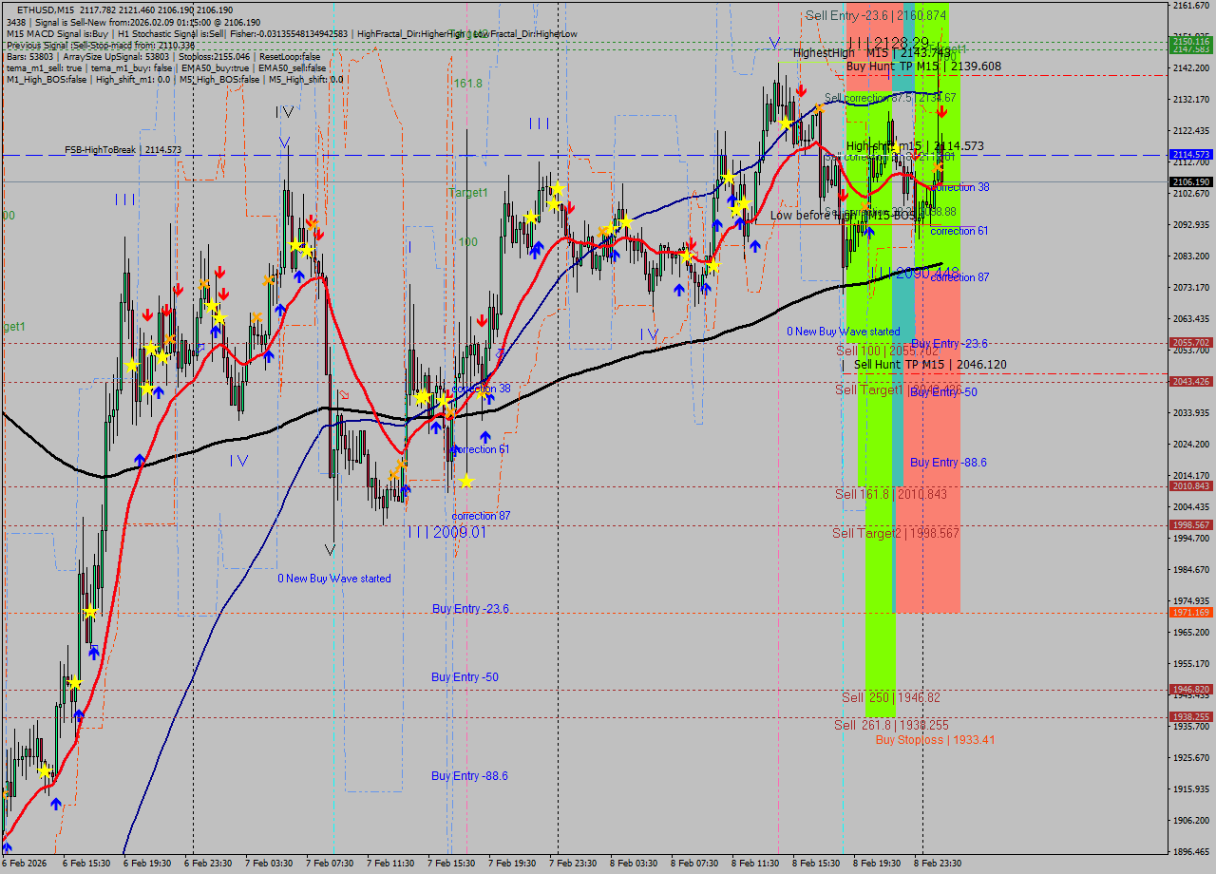The height and width of the screenshot is (874, 1216).
Task: Click the orange 1971.169 price axis tag
Action: pos(1190,613)
